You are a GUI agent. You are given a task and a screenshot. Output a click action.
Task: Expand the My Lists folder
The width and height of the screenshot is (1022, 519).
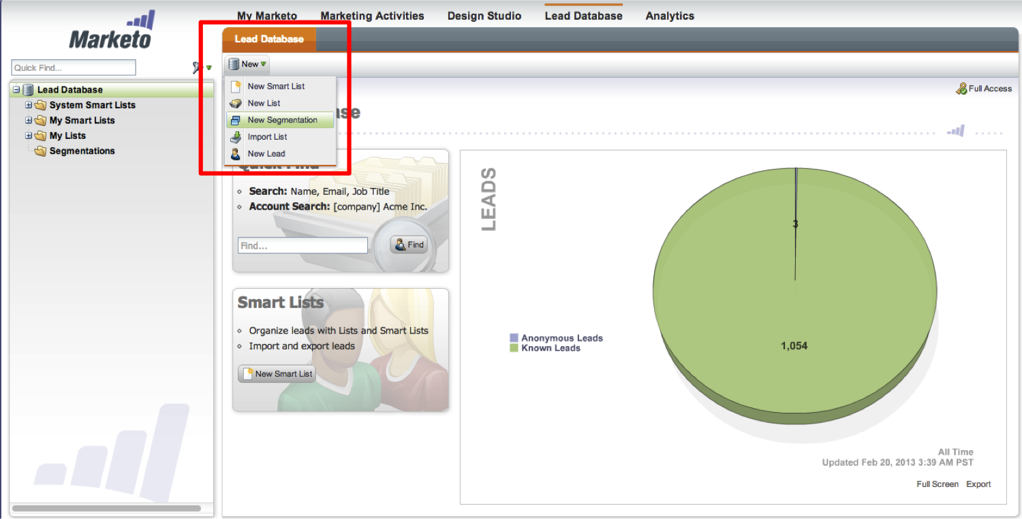tap(29, 136)
